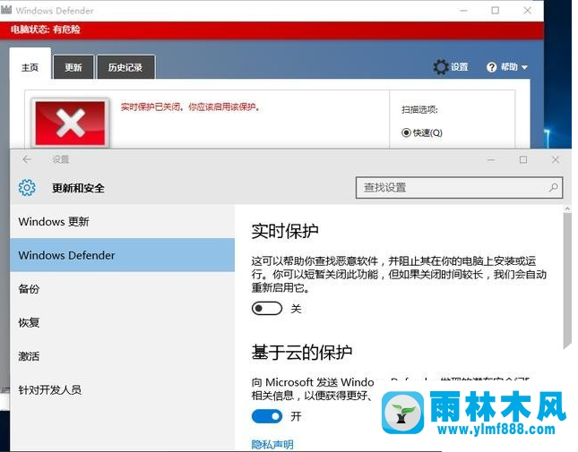
Task: Open 备份 settings page
Action: (123, 289)
